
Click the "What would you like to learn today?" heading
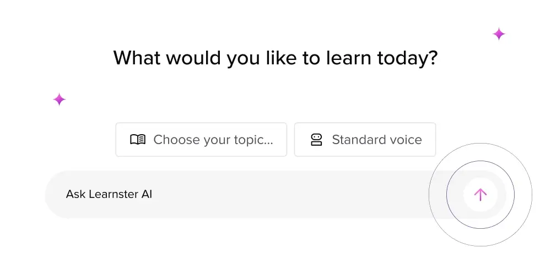[275, 58]
